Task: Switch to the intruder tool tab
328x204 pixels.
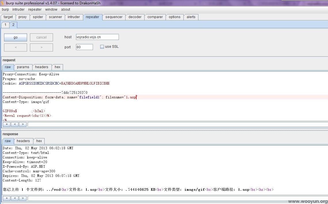Action: coord(74,17)
